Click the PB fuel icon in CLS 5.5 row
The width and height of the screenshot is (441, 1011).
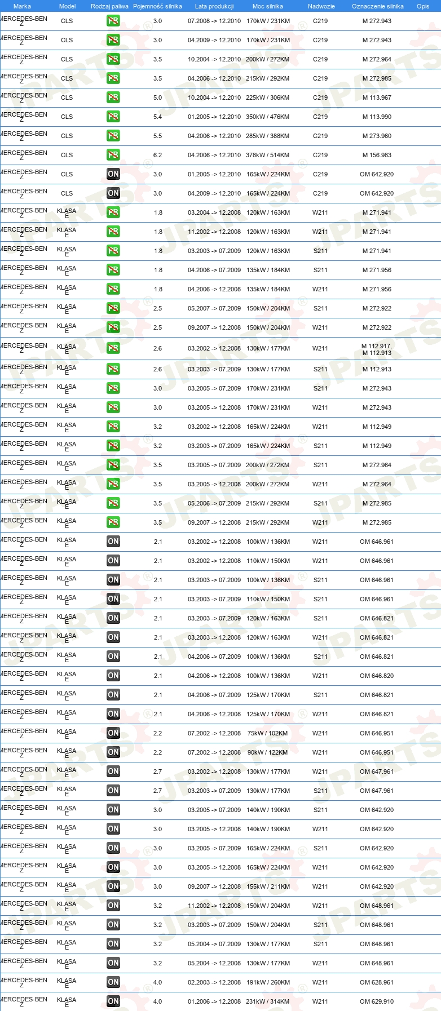pos(113,136)
